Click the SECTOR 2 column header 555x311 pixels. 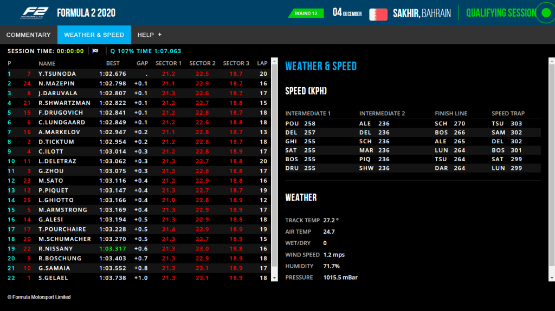pos(203,63)
